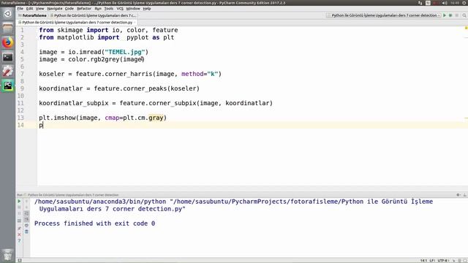Open the PyCharm launcher icon
This screenshot has height=263, width=468.
click(x=7, y=86)
